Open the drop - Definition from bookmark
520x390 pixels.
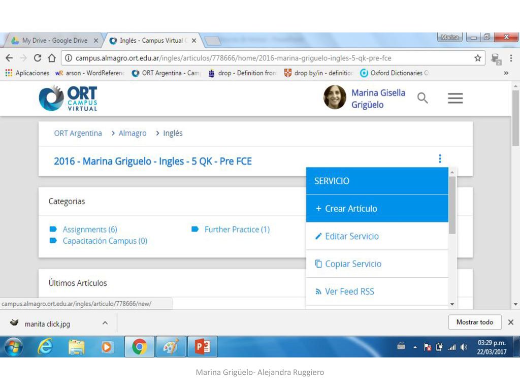[242, 73]
